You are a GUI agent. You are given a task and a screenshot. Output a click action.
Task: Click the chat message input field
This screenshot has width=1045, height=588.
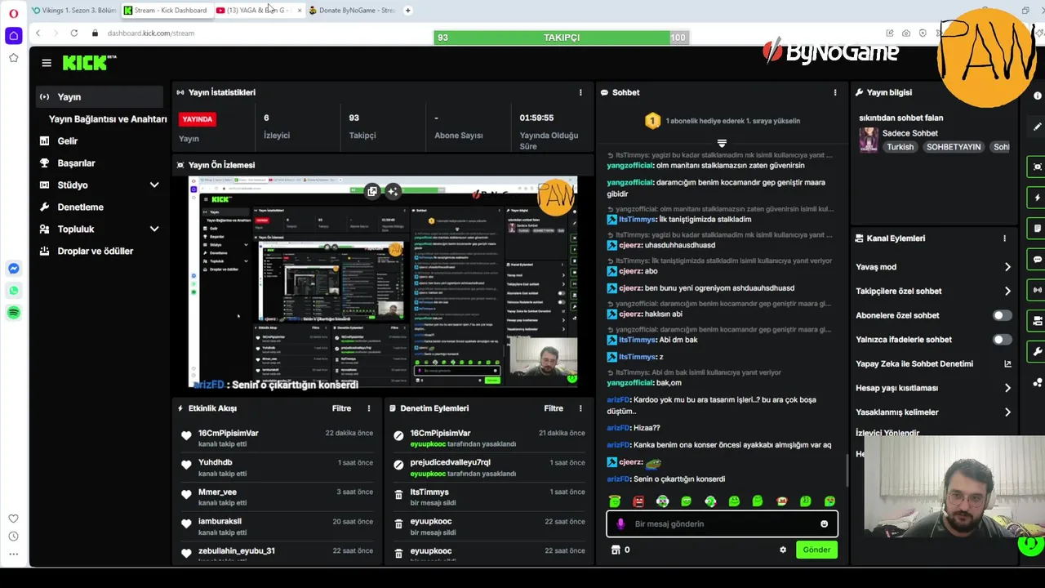(x=722, y=524)
